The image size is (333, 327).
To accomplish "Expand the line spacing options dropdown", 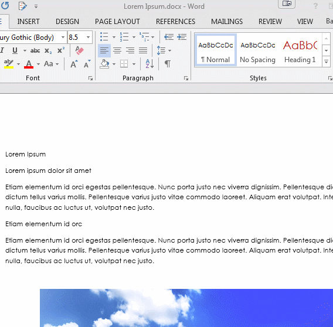I will (x=169, y=50).
